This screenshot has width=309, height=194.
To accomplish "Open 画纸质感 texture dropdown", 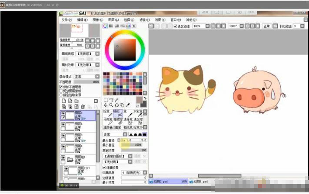I will click(x=97, y=54).
